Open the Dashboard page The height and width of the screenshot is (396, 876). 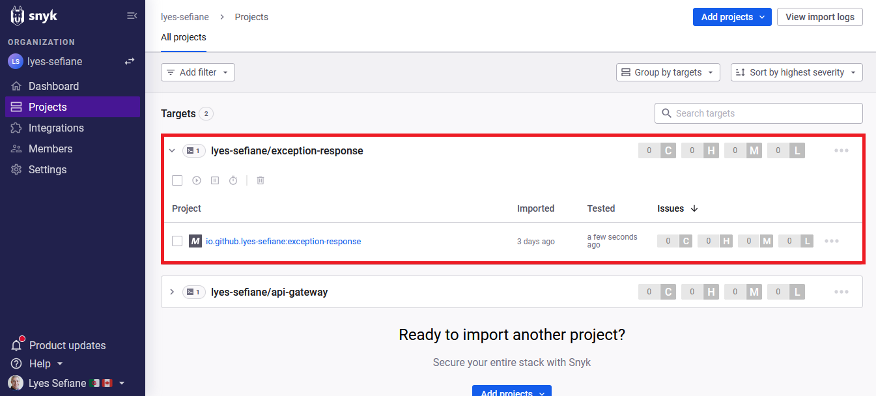[x=72, y=86]
